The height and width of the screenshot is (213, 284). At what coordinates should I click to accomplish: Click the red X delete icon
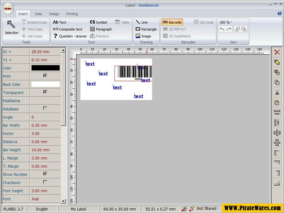click(277, 52)
